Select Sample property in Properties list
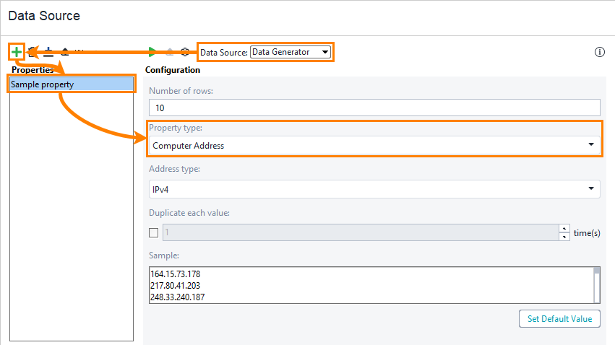The image size is (615, 345). [x=72, y=84]
